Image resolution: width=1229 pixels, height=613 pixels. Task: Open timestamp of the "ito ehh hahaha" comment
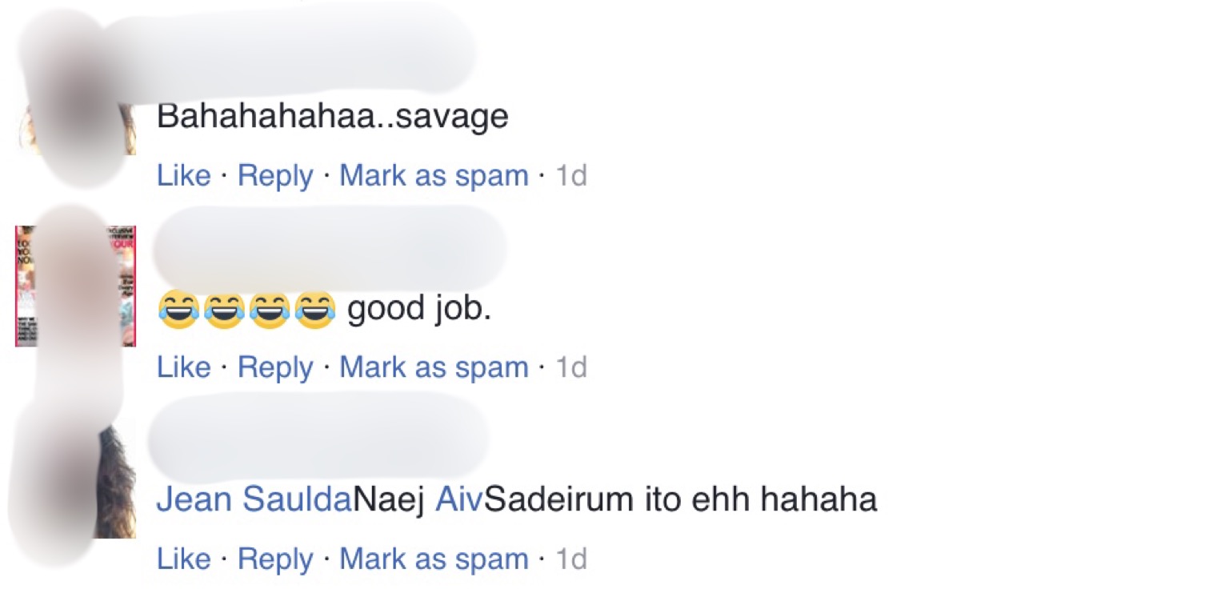pyautogui.click(x=571, y=559)
